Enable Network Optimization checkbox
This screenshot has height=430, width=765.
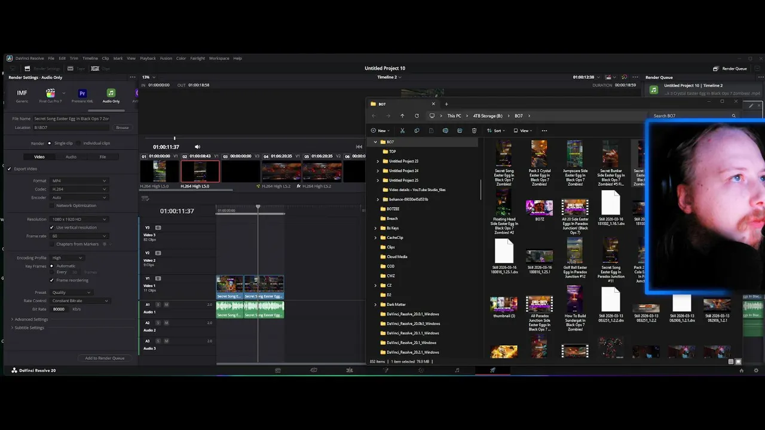pyautogui.click(x=51, y=205)
